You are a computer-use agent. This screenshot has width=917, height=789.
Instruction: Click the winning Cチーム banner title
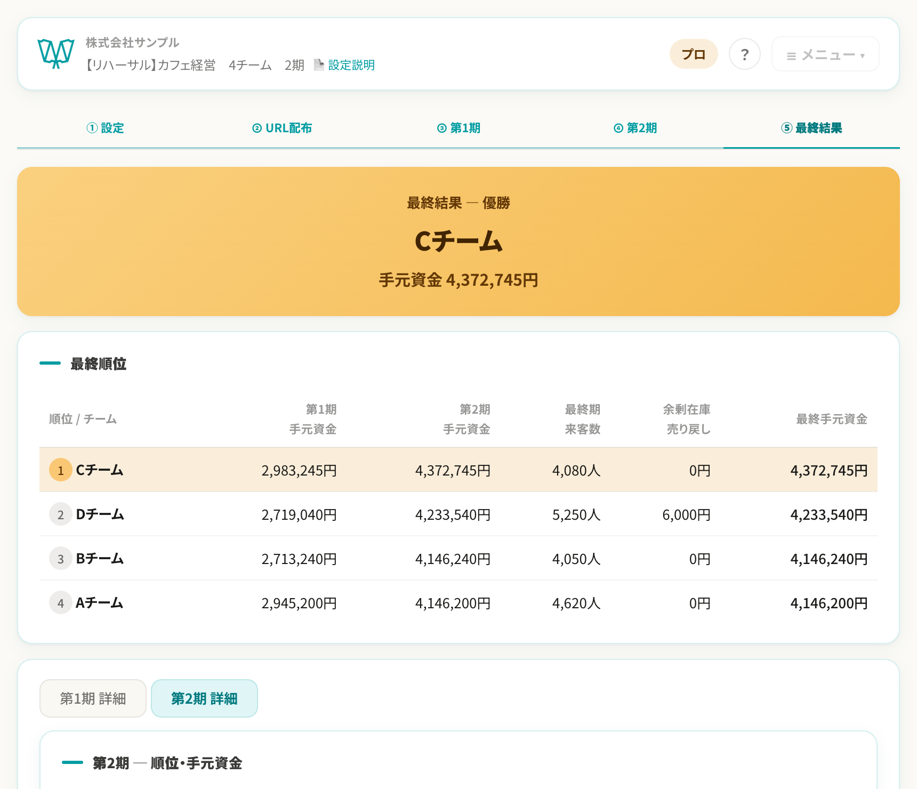coord(458,241)
